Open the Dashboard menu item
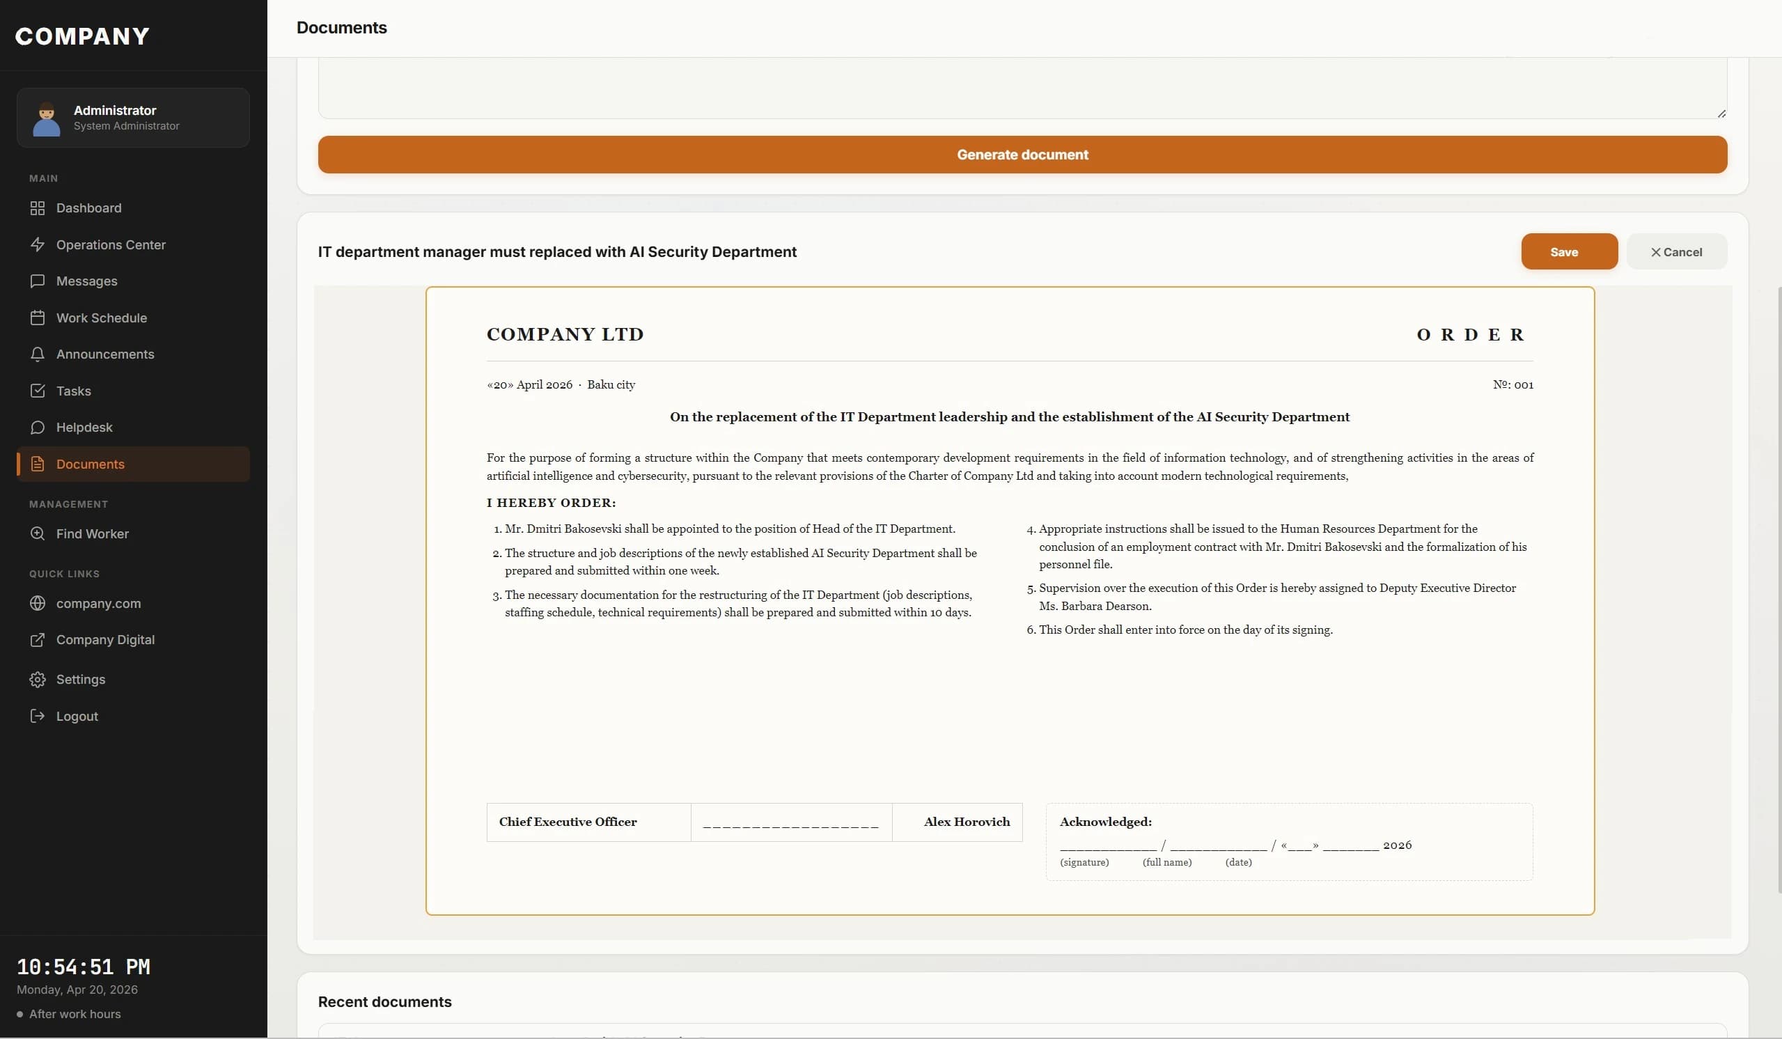The image size is (1782, 1039). click(133, 208)
